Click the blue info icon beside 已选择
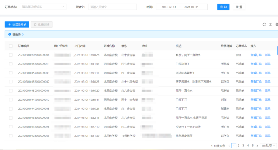The height and width of the screenshot is (150, 278). click(x=9, y=35)
